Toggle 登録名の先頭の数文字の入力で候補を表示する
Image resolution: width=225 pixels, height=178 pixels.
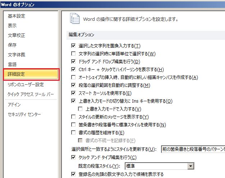pos(73,174)
